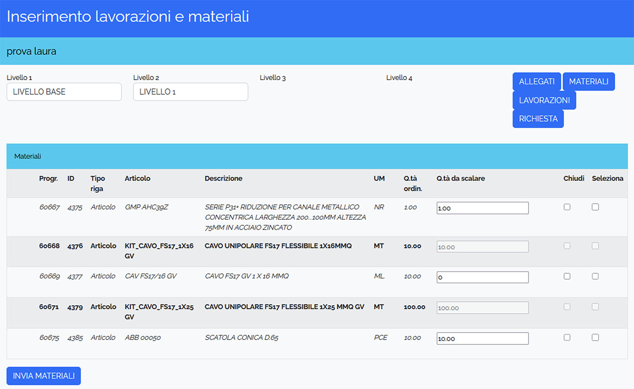Image resolution: width=634 pixels, height=389 pixels.
Task: Click ID cell 4377
Action: (75, 276)
